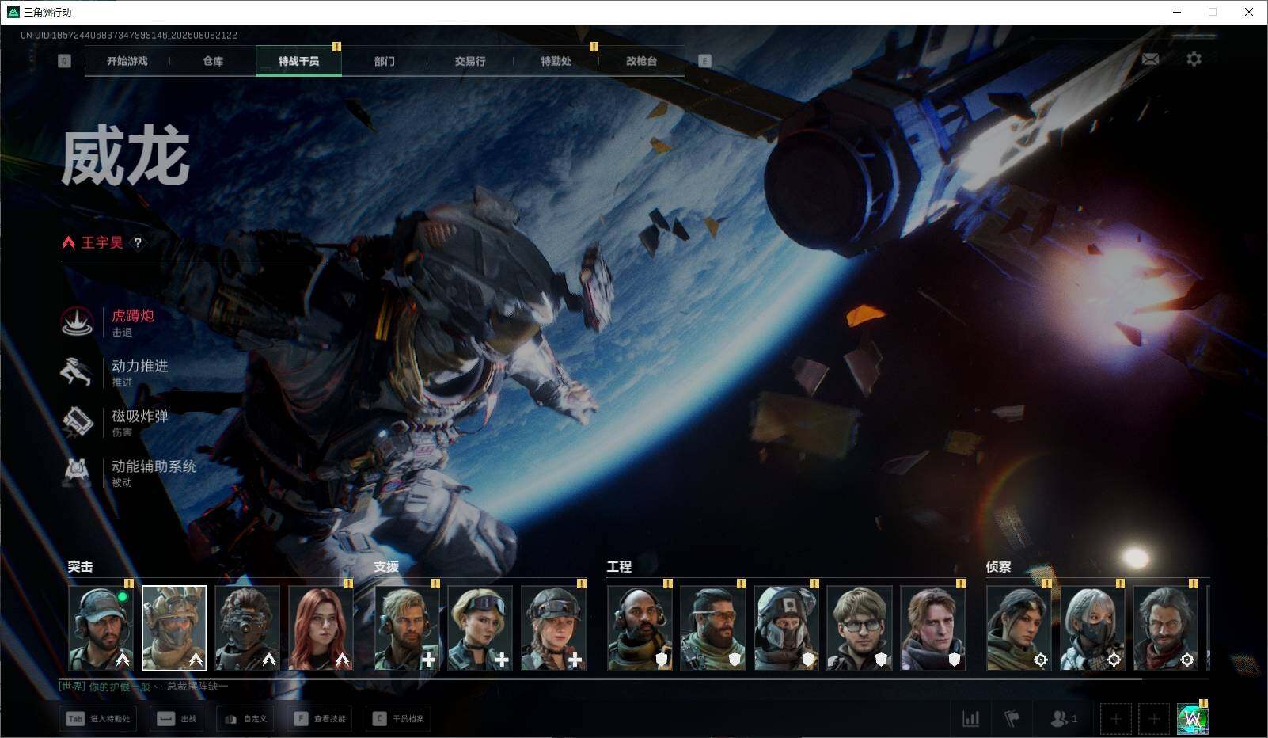Click the world chat message line
Image resolution: width=1268 pixels, height=738 pixels.
click(x=144, y=687)
